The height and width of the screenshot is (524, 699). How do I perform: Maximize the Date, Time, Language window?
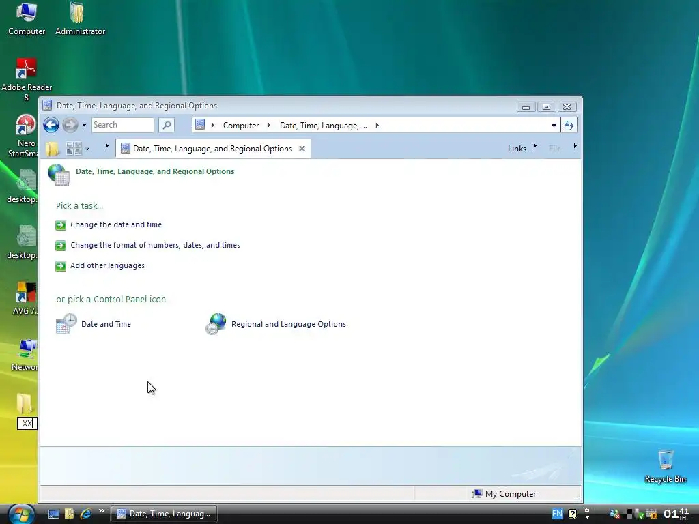[546, 107]
